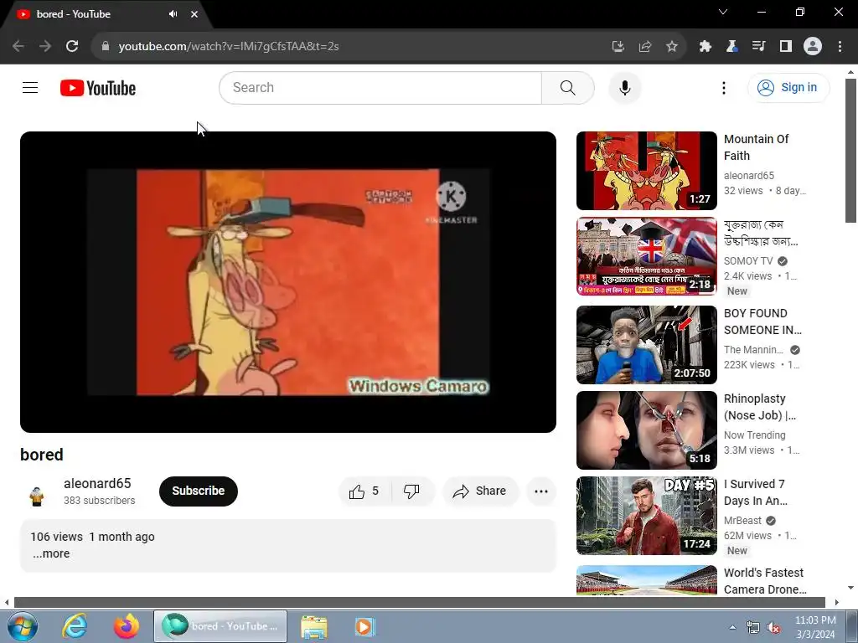
Task: Launch Firefox from taskbar
Action: point(127,626)
